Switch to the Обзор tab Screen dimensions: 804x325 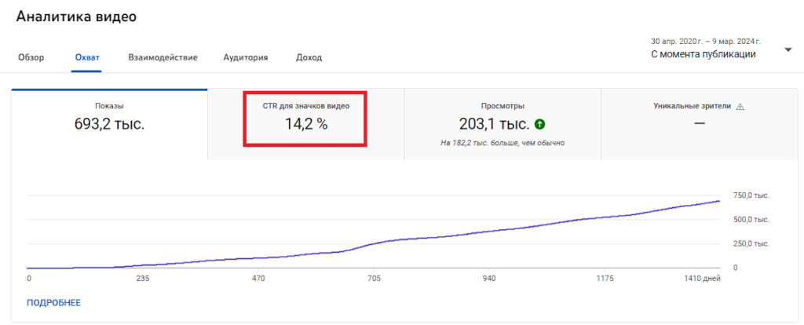tap(31, 57)
